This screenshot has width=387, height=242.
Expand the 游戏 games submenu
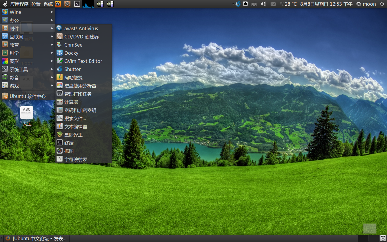tap(28, 86)
